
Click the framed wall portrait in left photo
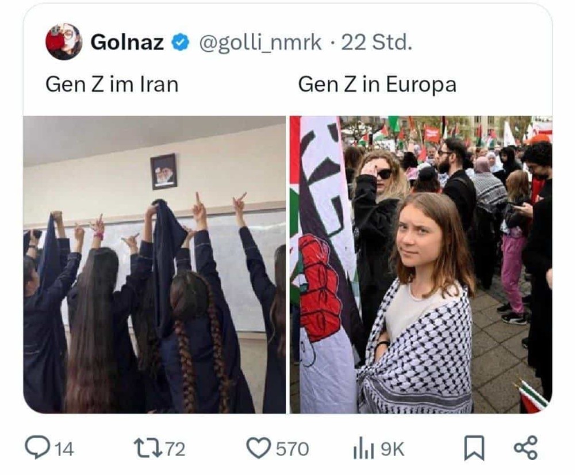(x=163, y=171)
